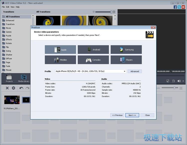
Task: Open the View menu
Action: point(12,7)
